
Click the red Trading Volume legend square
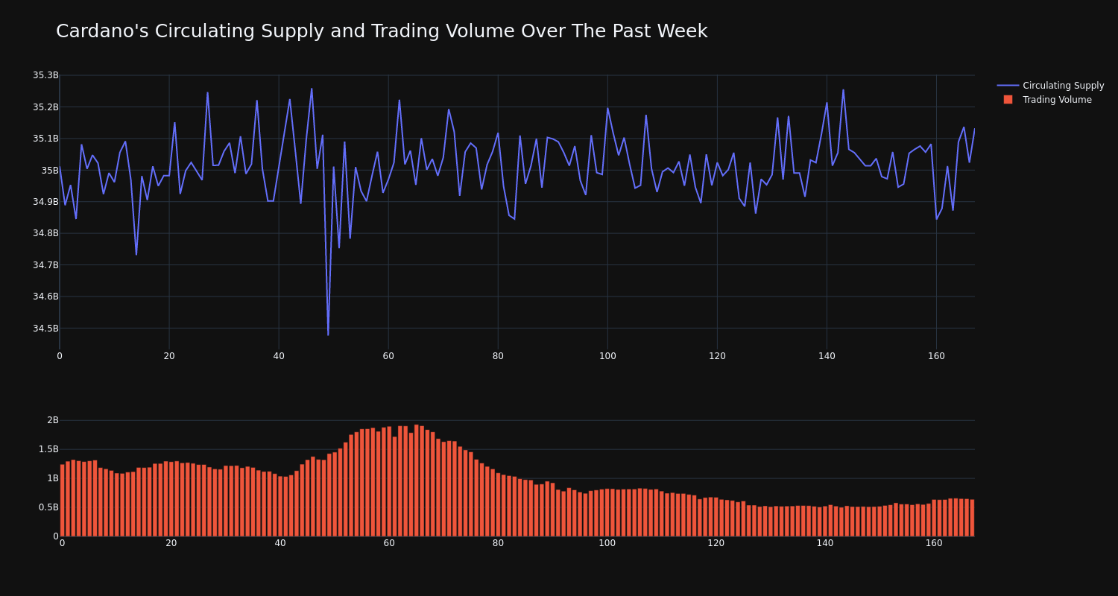coord(1008,100)
